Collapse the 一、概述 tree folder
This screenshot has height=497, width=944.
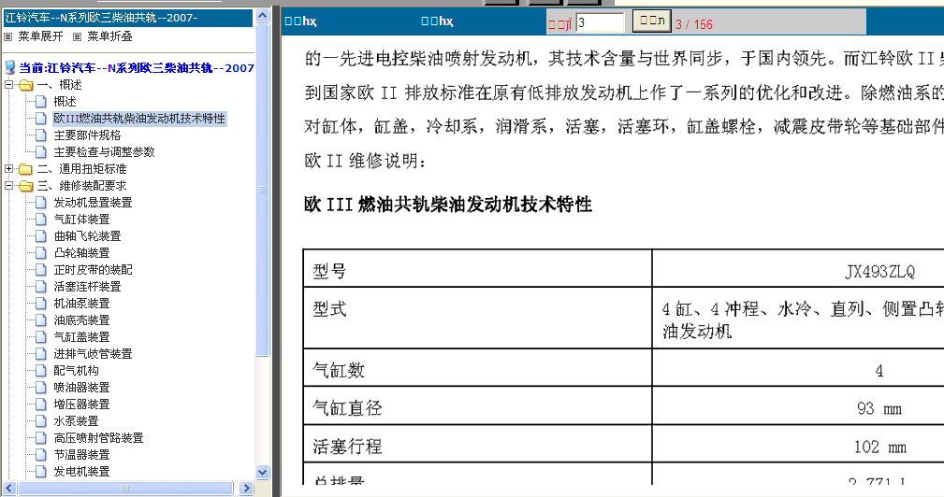click(x=8, y=85)
